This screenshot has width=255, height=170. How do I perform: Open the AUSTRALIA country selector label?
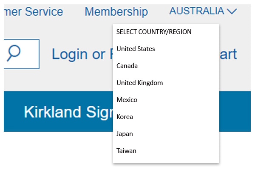pyautogui.click(x=197, y=11)
